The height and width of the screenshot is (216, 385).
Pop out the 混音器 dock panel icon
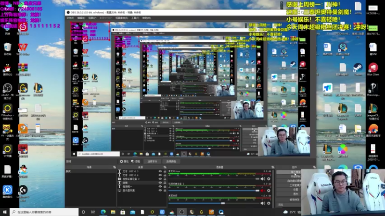pos(273,167)
